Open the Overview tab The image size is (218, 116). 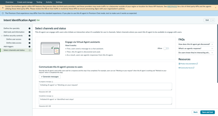(10, 2)
